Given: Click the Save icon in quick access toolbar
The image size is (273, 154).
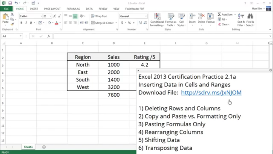Looking at the screenshot, I should coord(10,3).
